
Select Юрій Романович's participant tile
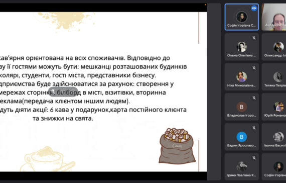coord(274,107)
